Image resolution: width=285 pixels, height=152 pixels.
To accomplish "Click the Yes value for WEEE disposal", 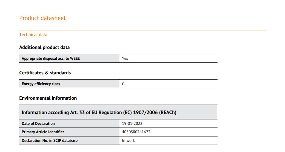I will click(125, 59).
